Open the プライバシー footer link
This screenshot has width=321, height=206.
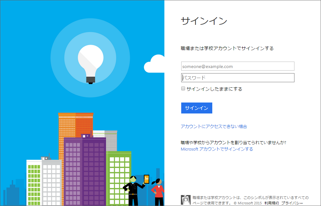pyautogui.click(x=292, y=203)
